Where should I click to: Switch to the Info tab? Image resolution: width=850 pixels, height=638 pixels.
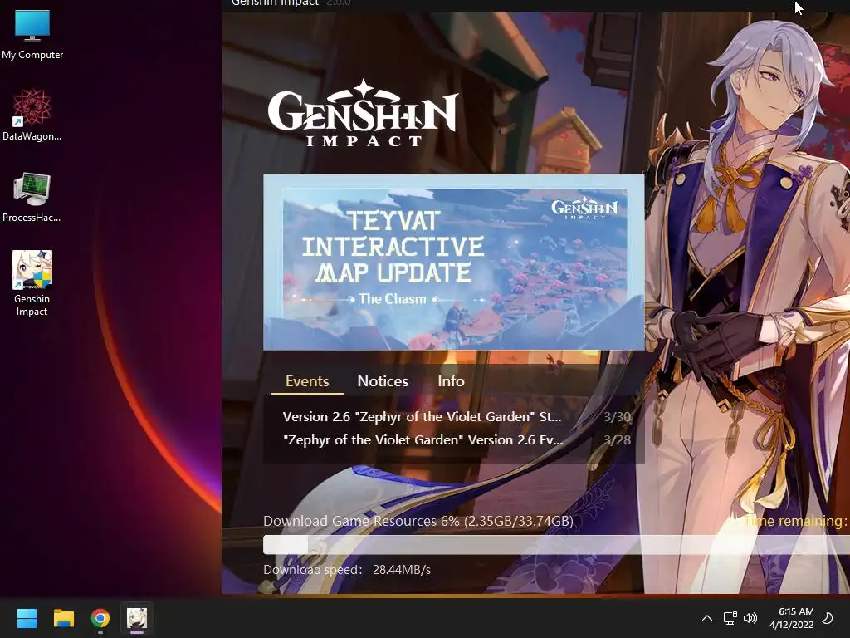tap(451, 381)
